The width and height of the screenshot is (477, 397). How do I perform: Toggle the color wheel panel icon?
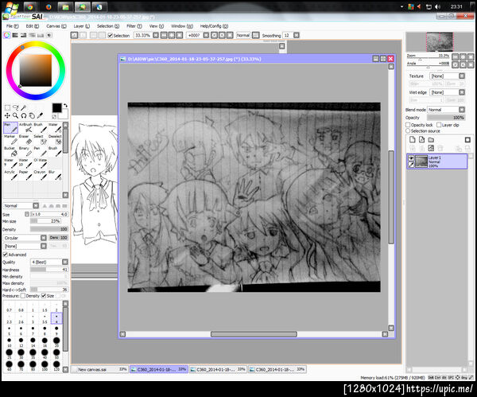6,35
